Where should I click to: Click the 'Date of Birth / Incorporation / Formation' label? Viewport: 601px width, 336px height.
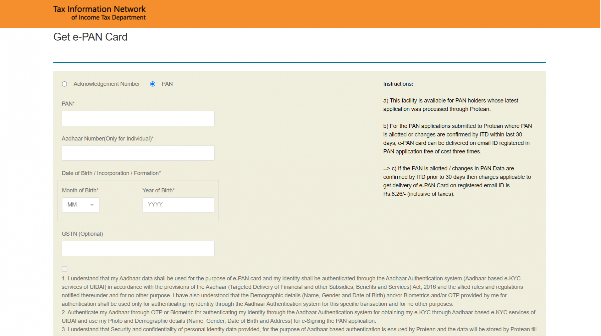pyautogui.click(x=111, y=173)
